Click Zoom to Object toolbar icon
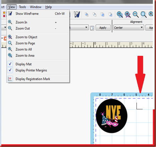The height and width of the screenshot is (147, 156). tap(128, 14)
